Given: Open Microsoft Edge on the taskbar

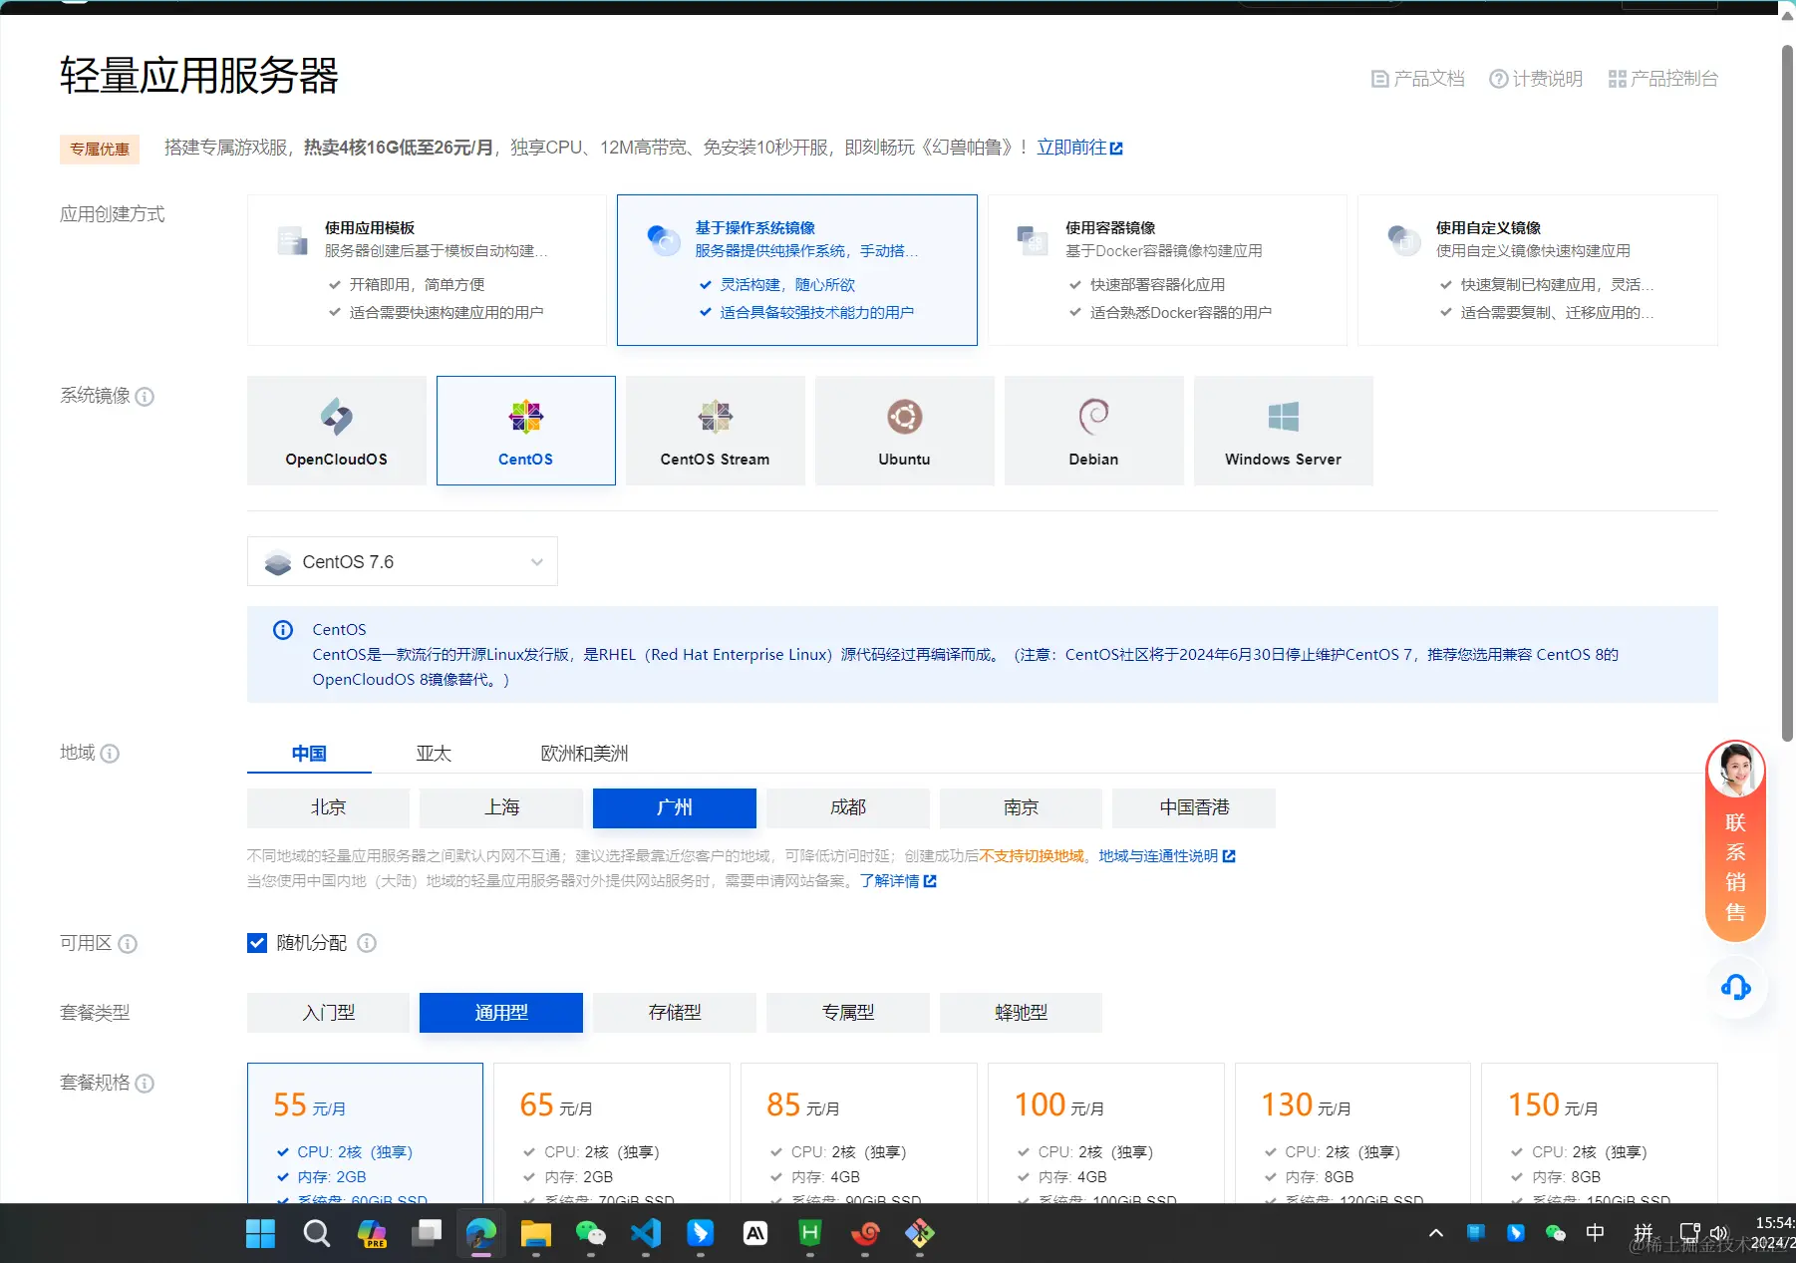Looking at the screenshot, I should [481, 1234].
